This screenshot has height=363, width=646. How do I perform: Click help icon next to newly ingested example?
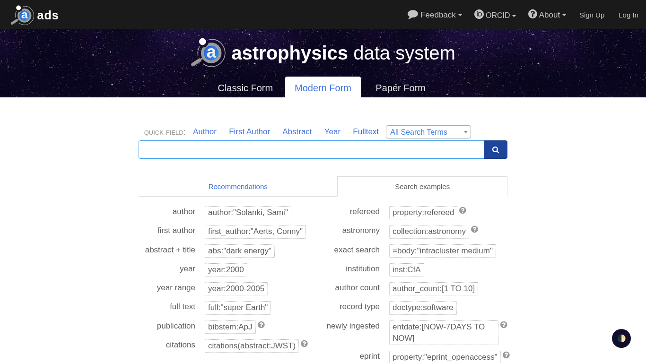click(504, 325)
